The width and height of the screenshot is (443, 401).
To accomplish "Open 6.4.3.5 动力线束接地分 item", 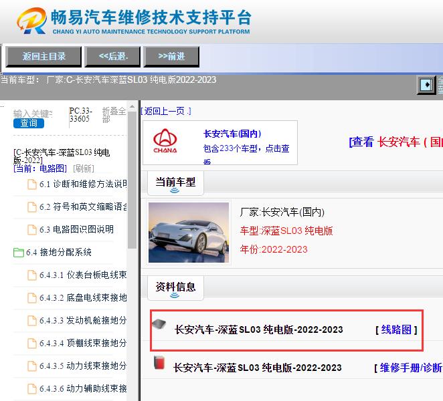I will (83, 366).
